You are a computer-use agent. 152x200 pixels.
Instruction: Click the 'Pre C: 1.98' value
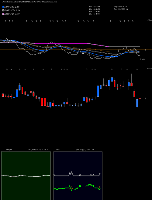coord(95,14)
